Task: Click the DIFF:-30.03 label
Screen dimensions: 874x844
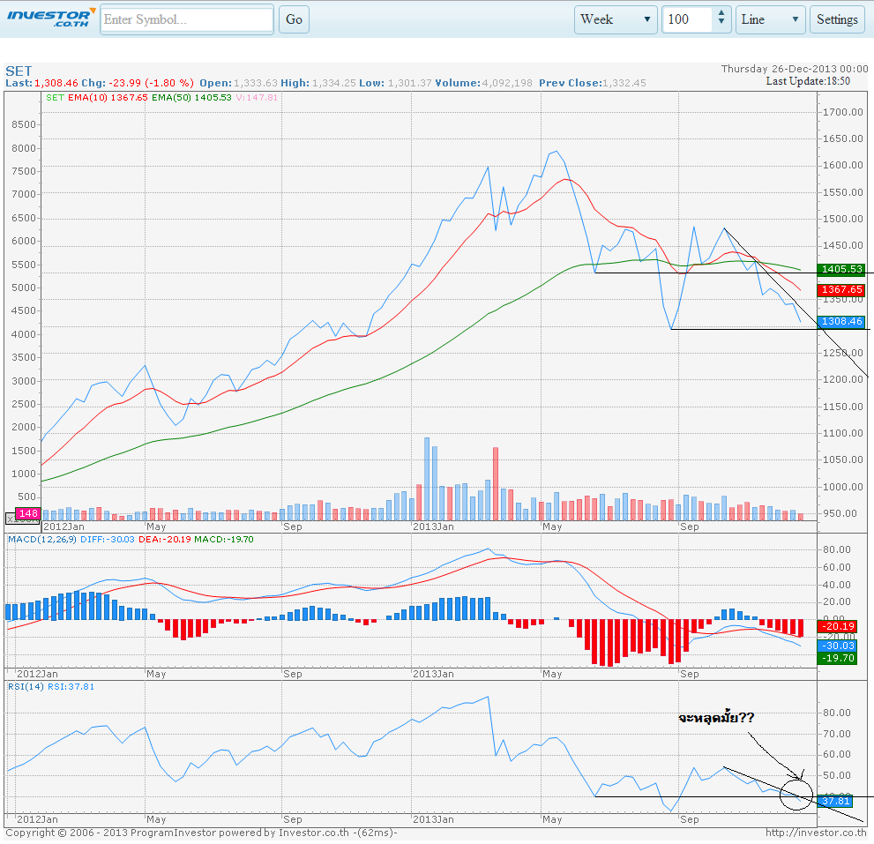Action: 108,539
